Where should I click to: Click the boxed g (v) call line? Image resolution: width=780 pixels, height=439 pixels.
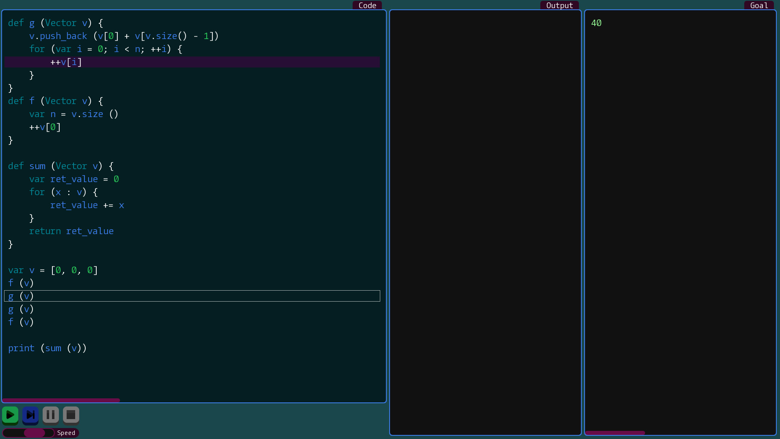(x=192, y=296)
